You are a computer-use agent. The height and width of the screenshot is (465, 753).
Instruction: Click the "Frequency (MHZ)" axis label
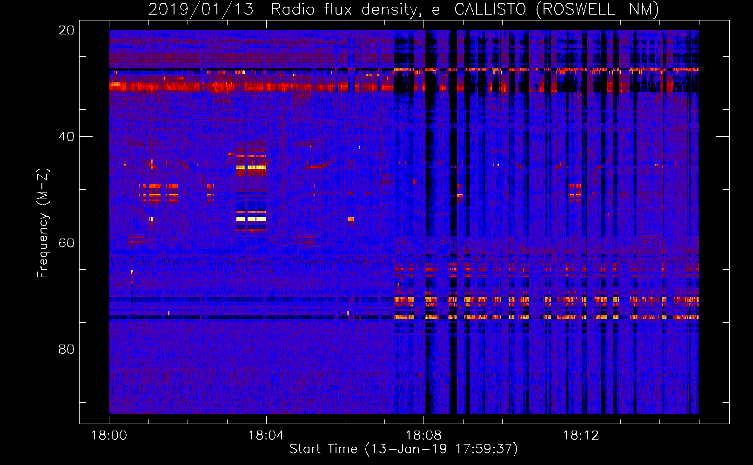[x=43, y=223]
